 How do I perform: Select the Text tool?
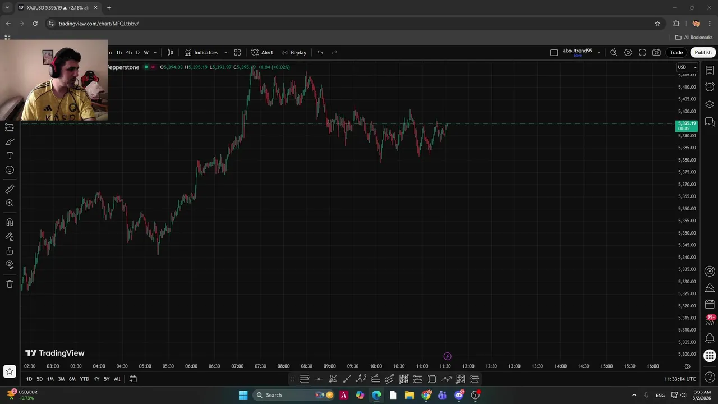10,155
